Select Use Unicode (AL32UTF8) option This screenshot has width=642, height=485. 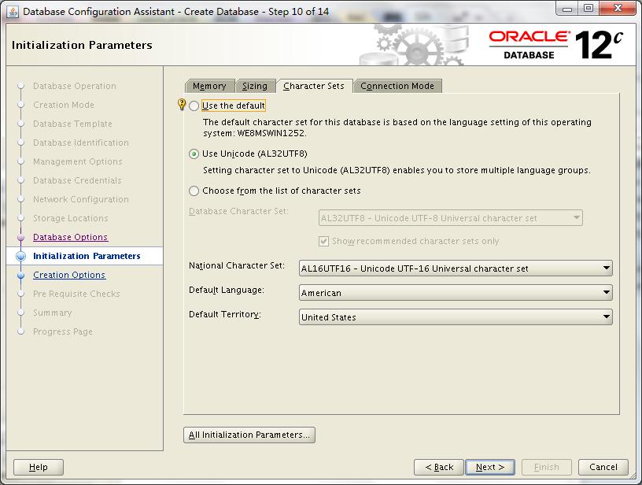coord(194,154)
